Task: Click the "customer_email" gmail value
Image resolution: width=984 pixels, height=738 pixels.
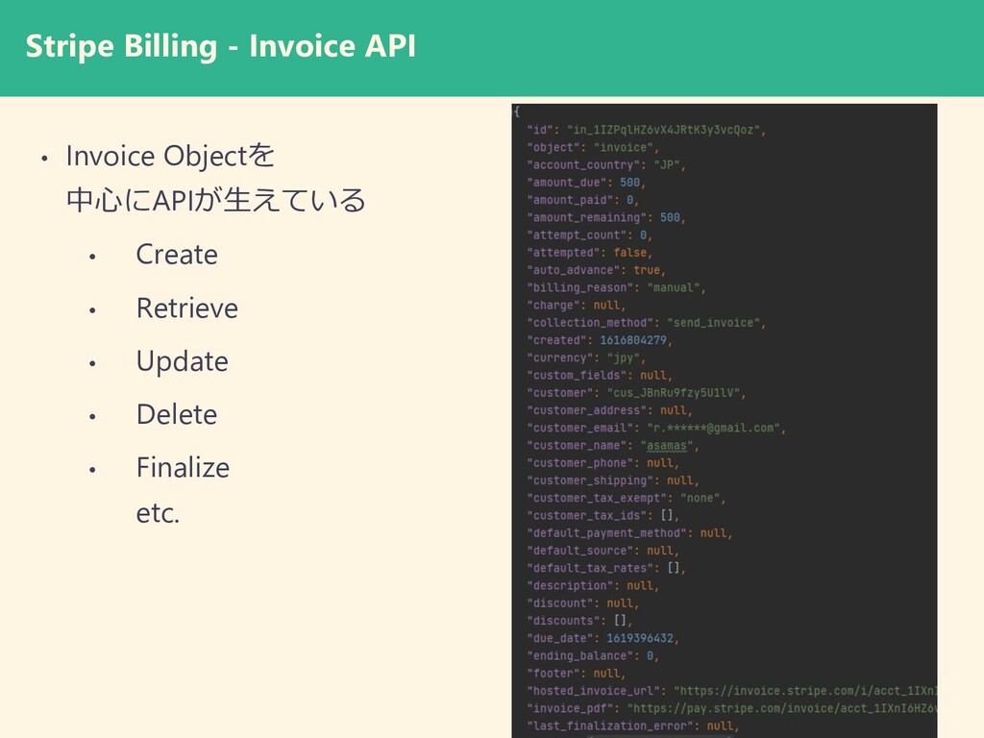Action: pos(713,428)
